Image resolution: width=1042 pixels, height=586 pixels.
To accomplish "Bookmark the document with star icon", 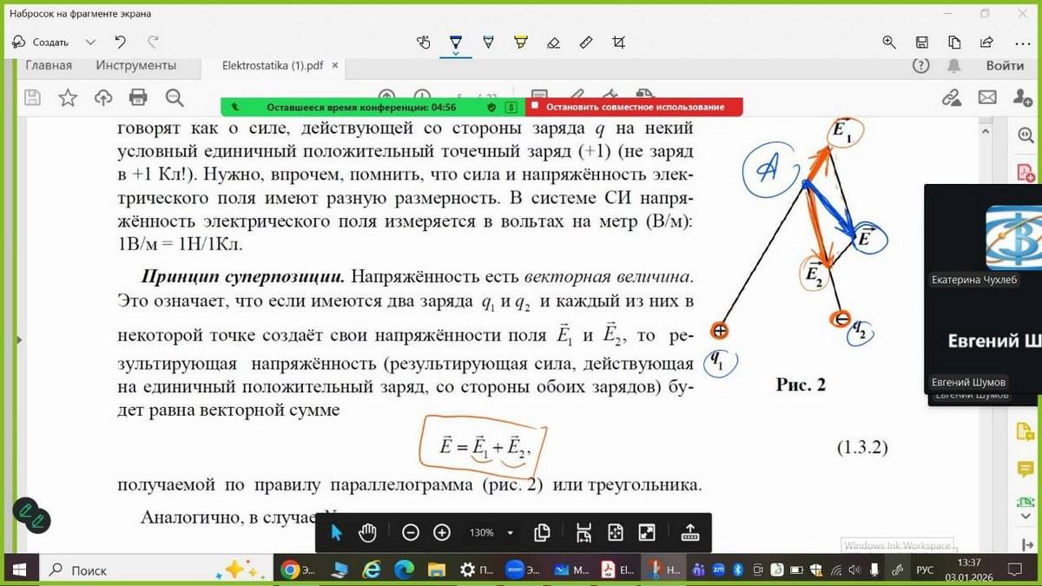I will click(x=68, y=97).
